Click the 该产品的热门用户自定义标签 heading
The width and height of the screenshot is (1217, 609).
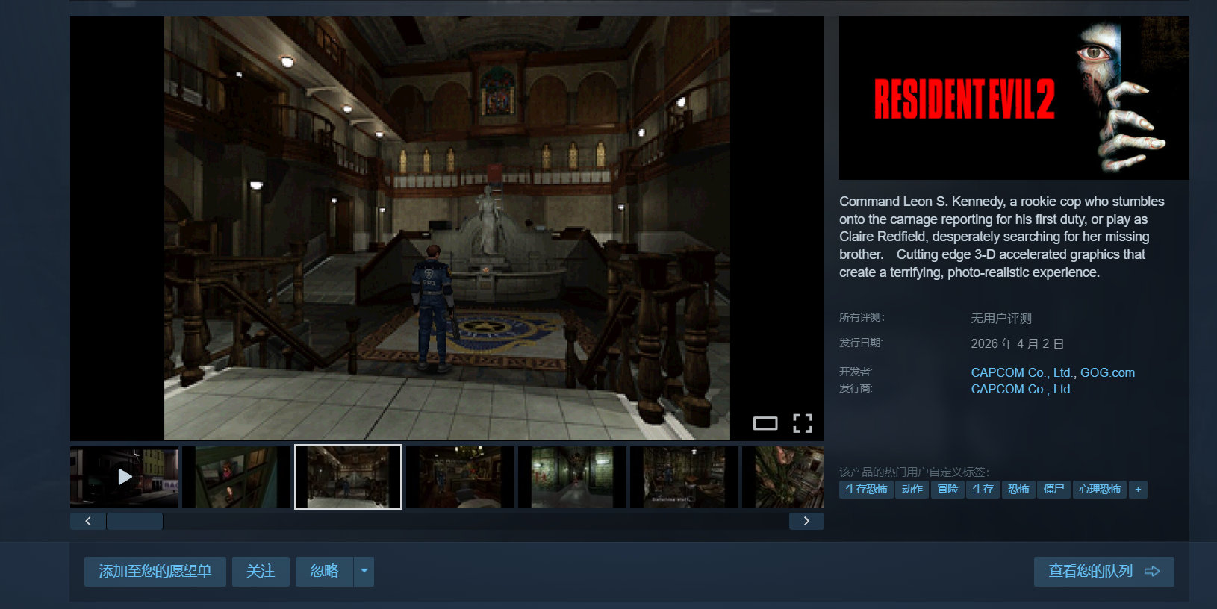[x=914, y=472]
